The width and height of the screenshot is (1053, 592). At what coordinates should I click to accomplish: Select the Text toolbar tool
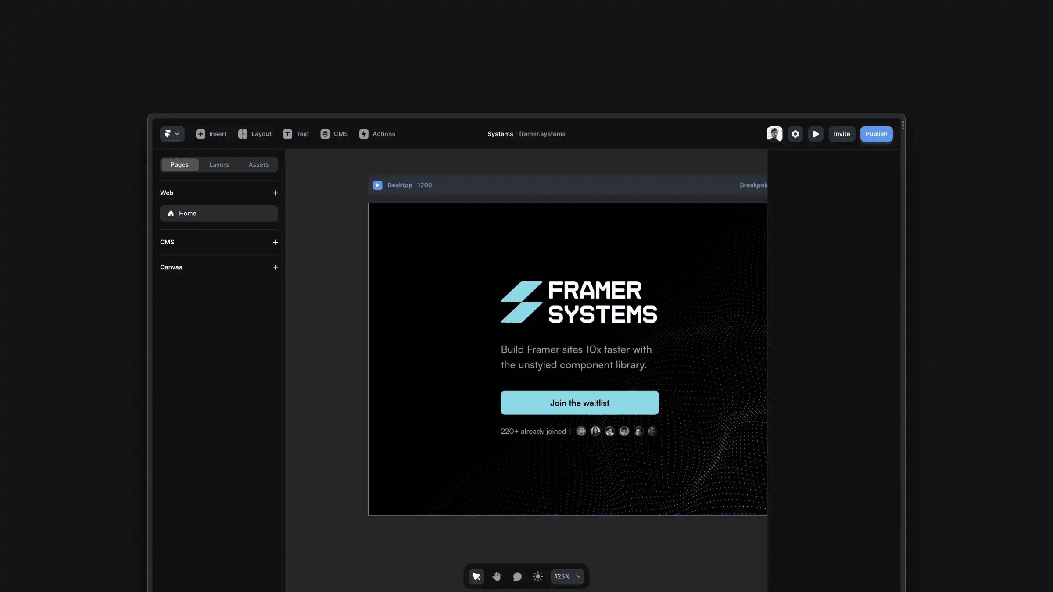click(x=296, y=134)
